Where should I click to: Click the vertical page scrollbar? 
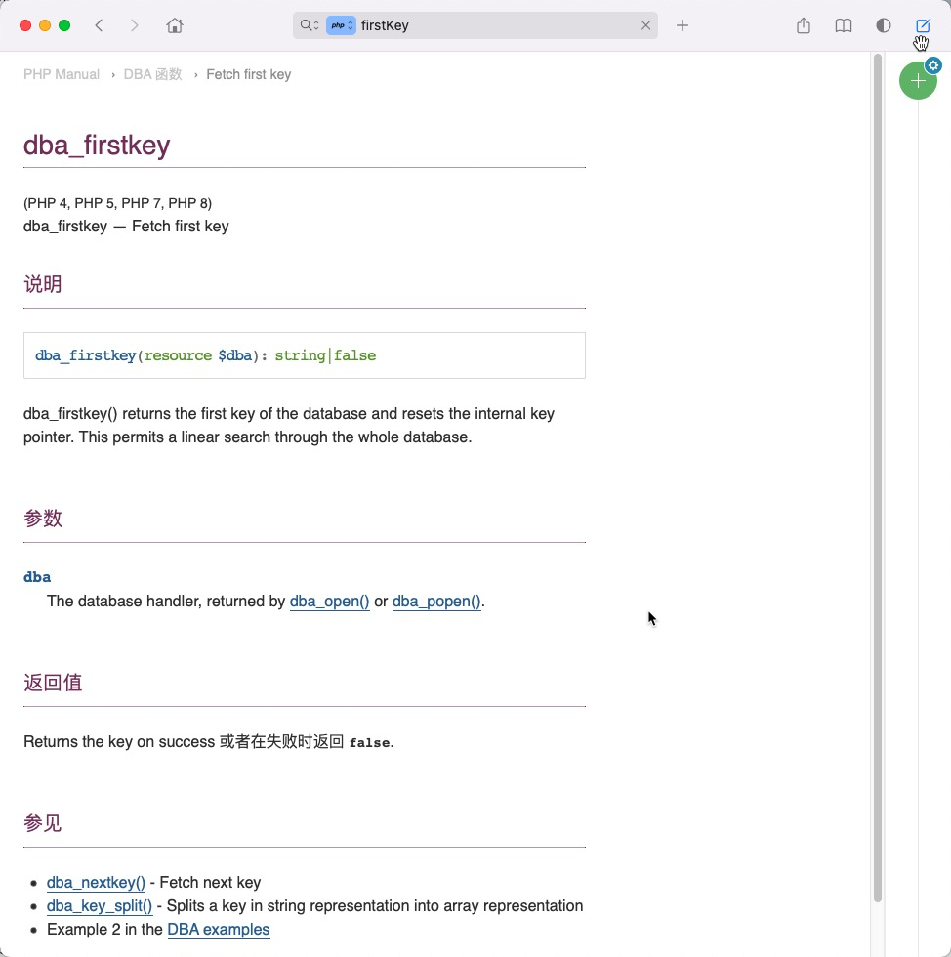tap(878, 478)
